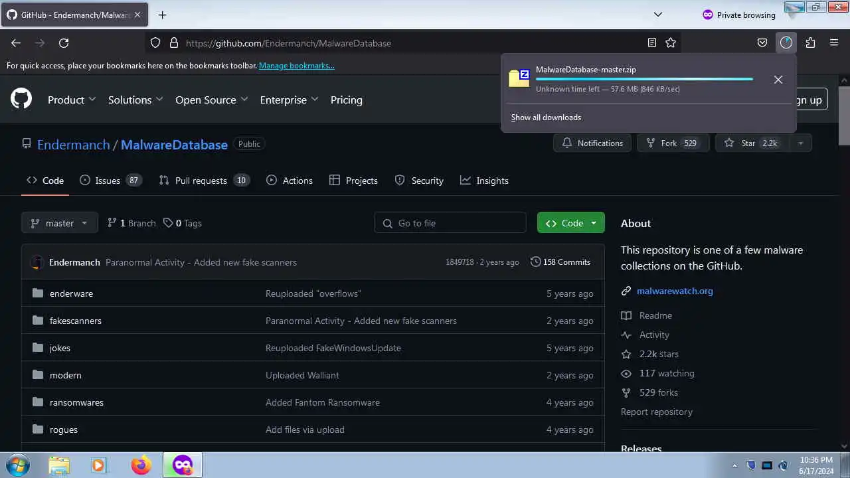View 158 Commits history
Screen dimensions: 850x478
pos(560,262)
